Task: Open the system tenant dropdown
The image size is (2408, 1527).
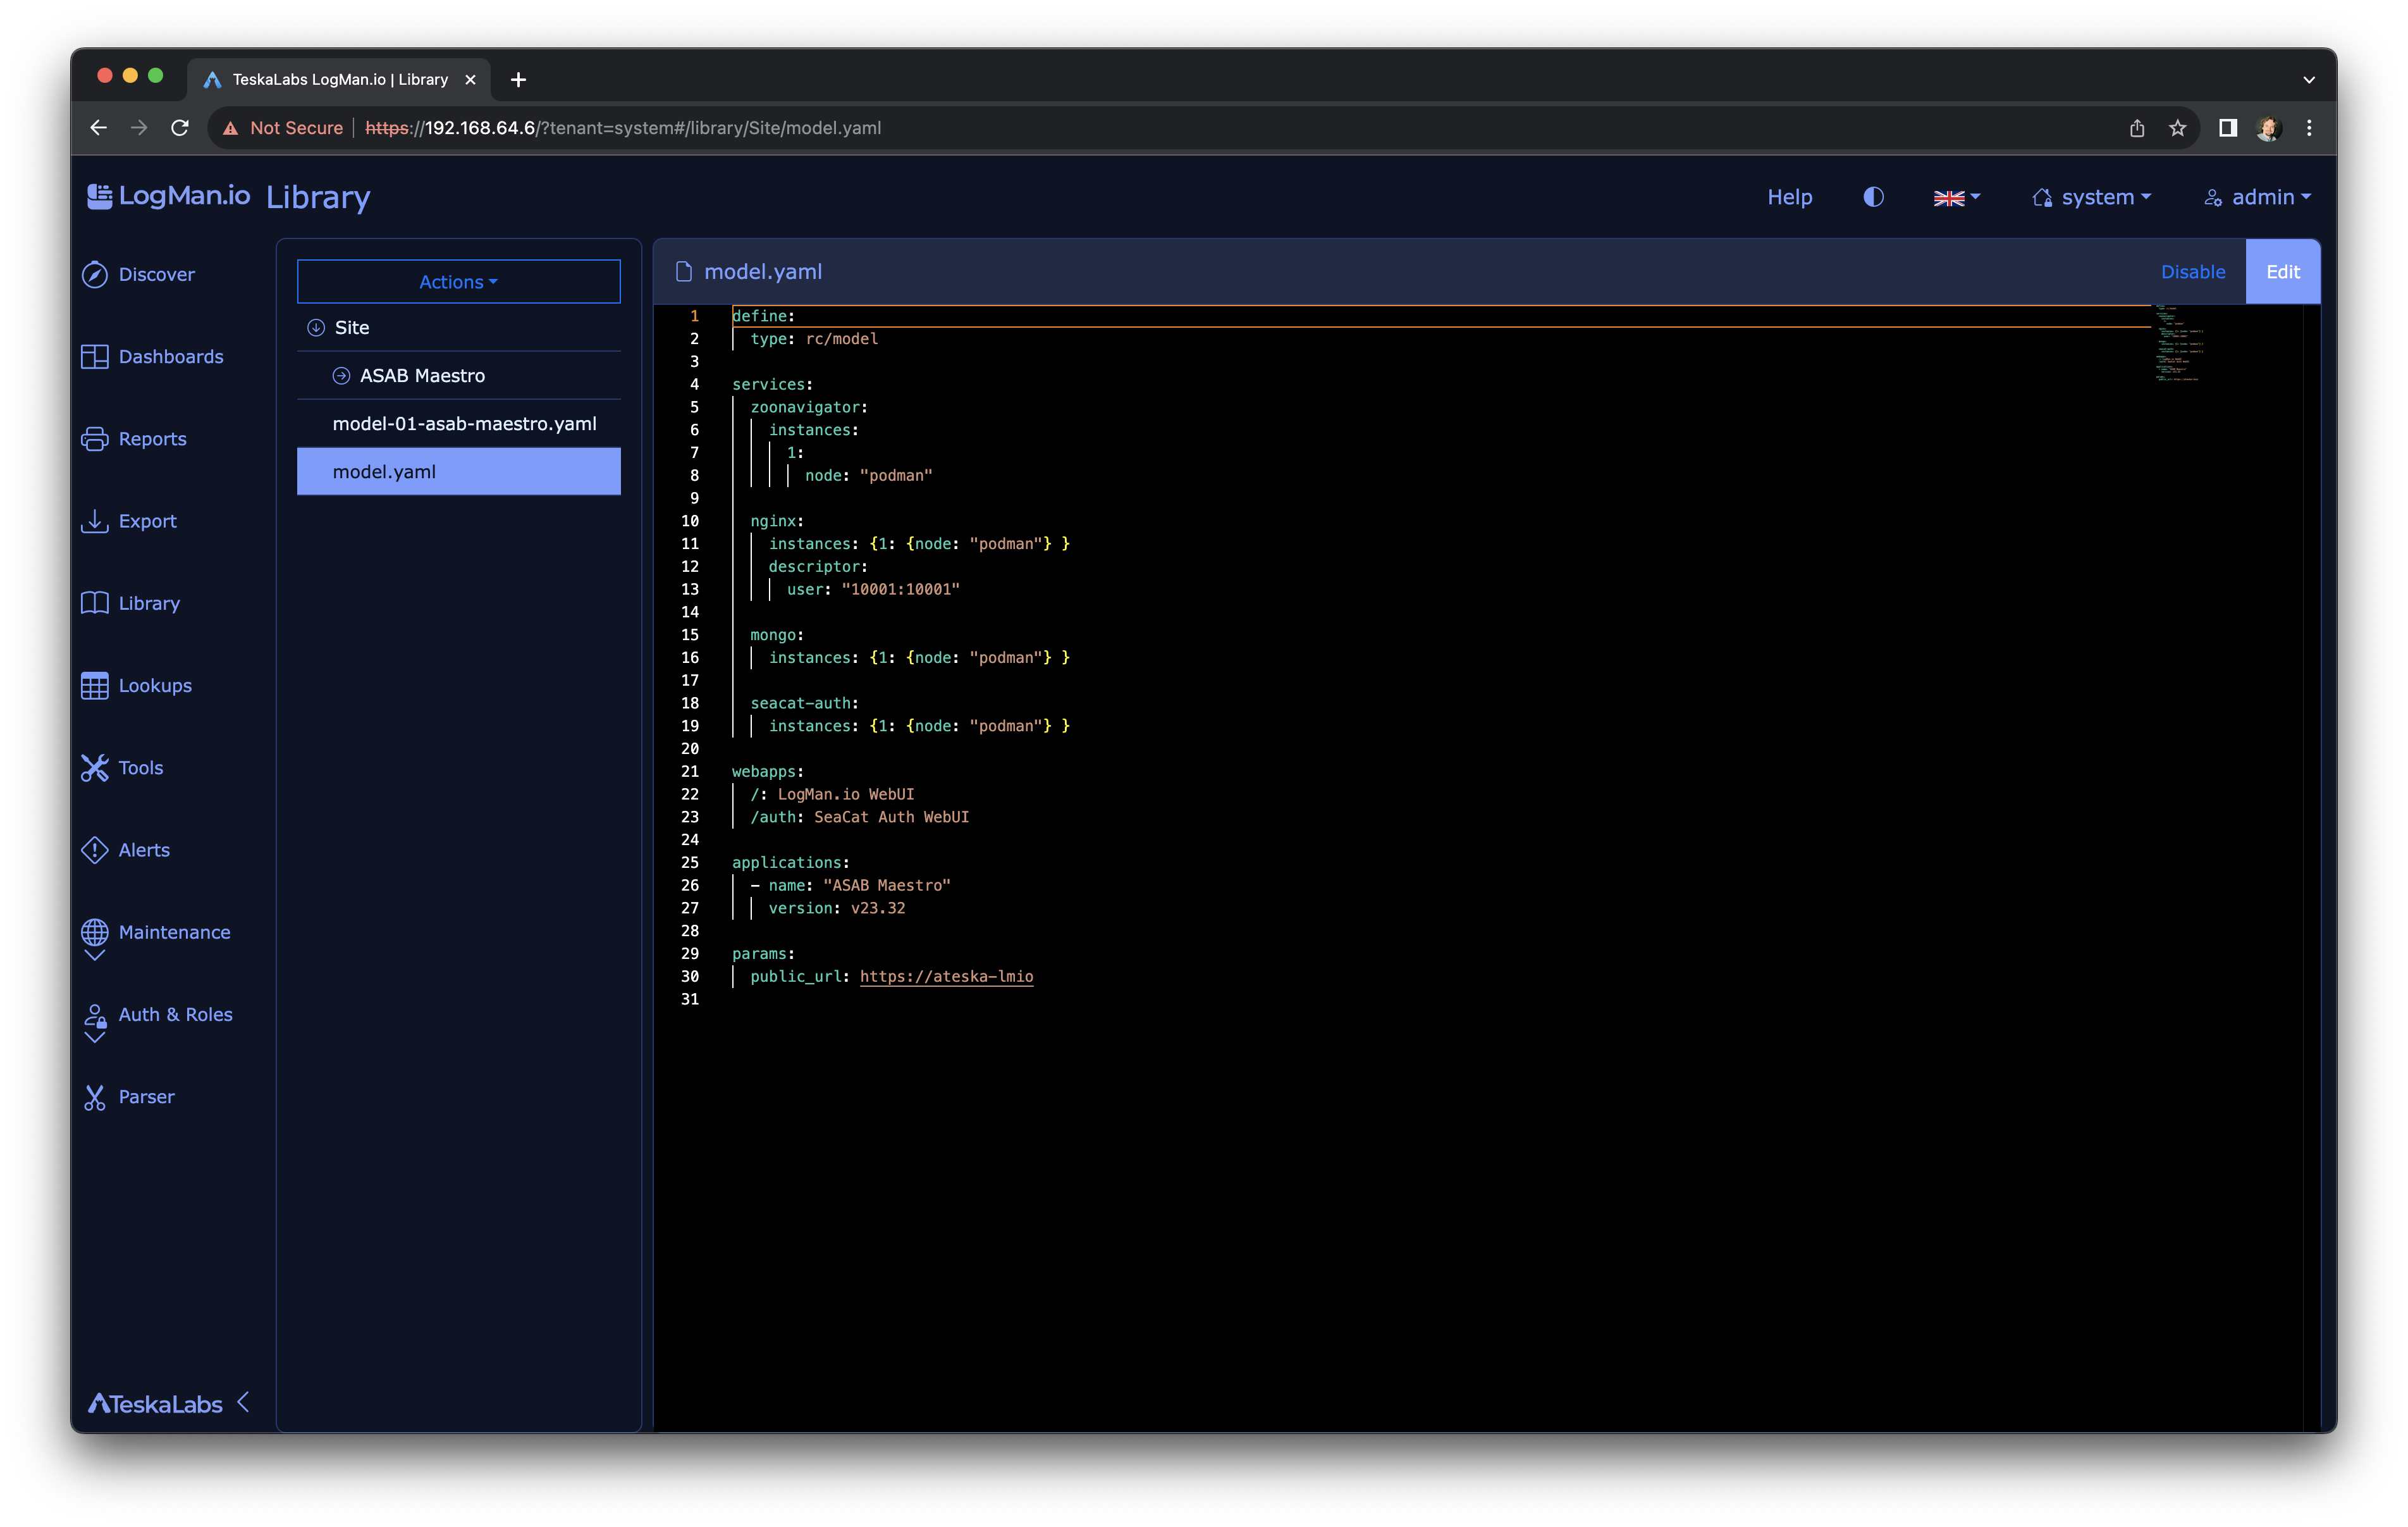Action: (2091, 197)
